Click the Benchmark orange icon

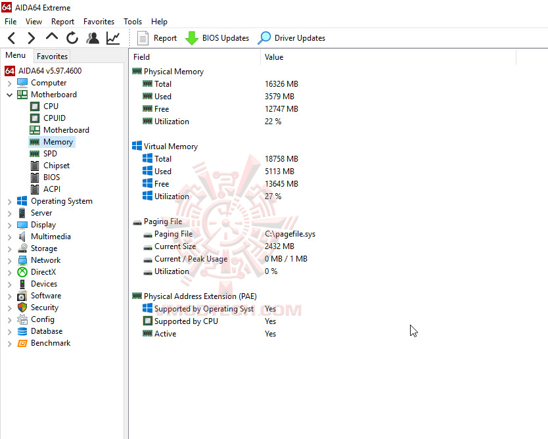[22, 343]
